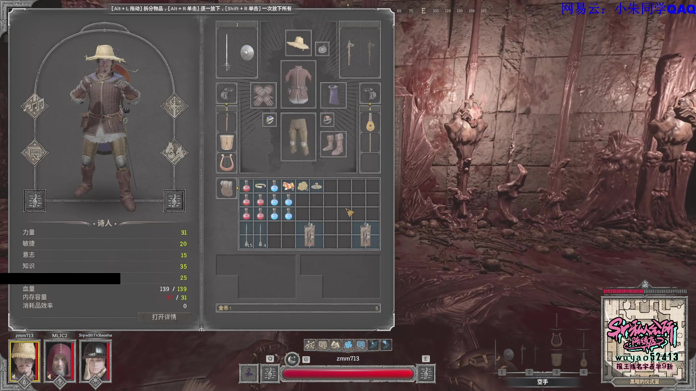The height and width of the screenshot is (391, 696).
Task: Click the 力量 stat value 31
Action: [184, 233]
